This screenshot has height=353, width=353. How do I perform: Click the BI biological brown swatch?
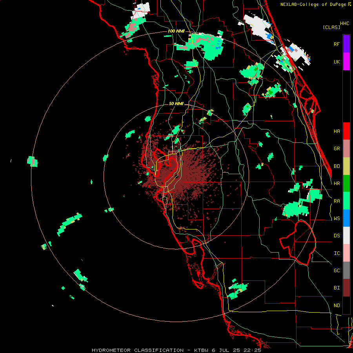pos(346,288)
